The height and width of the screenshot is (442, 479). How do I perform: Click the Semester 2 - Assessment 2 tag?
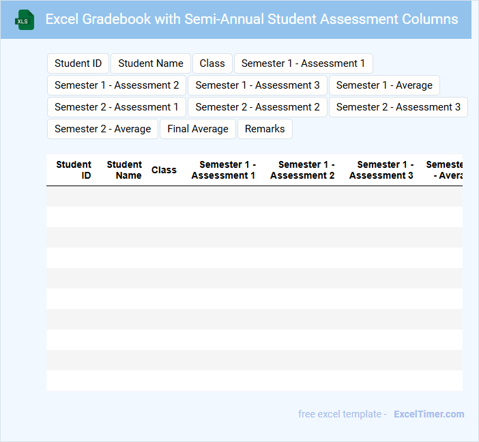pos(257,107)
